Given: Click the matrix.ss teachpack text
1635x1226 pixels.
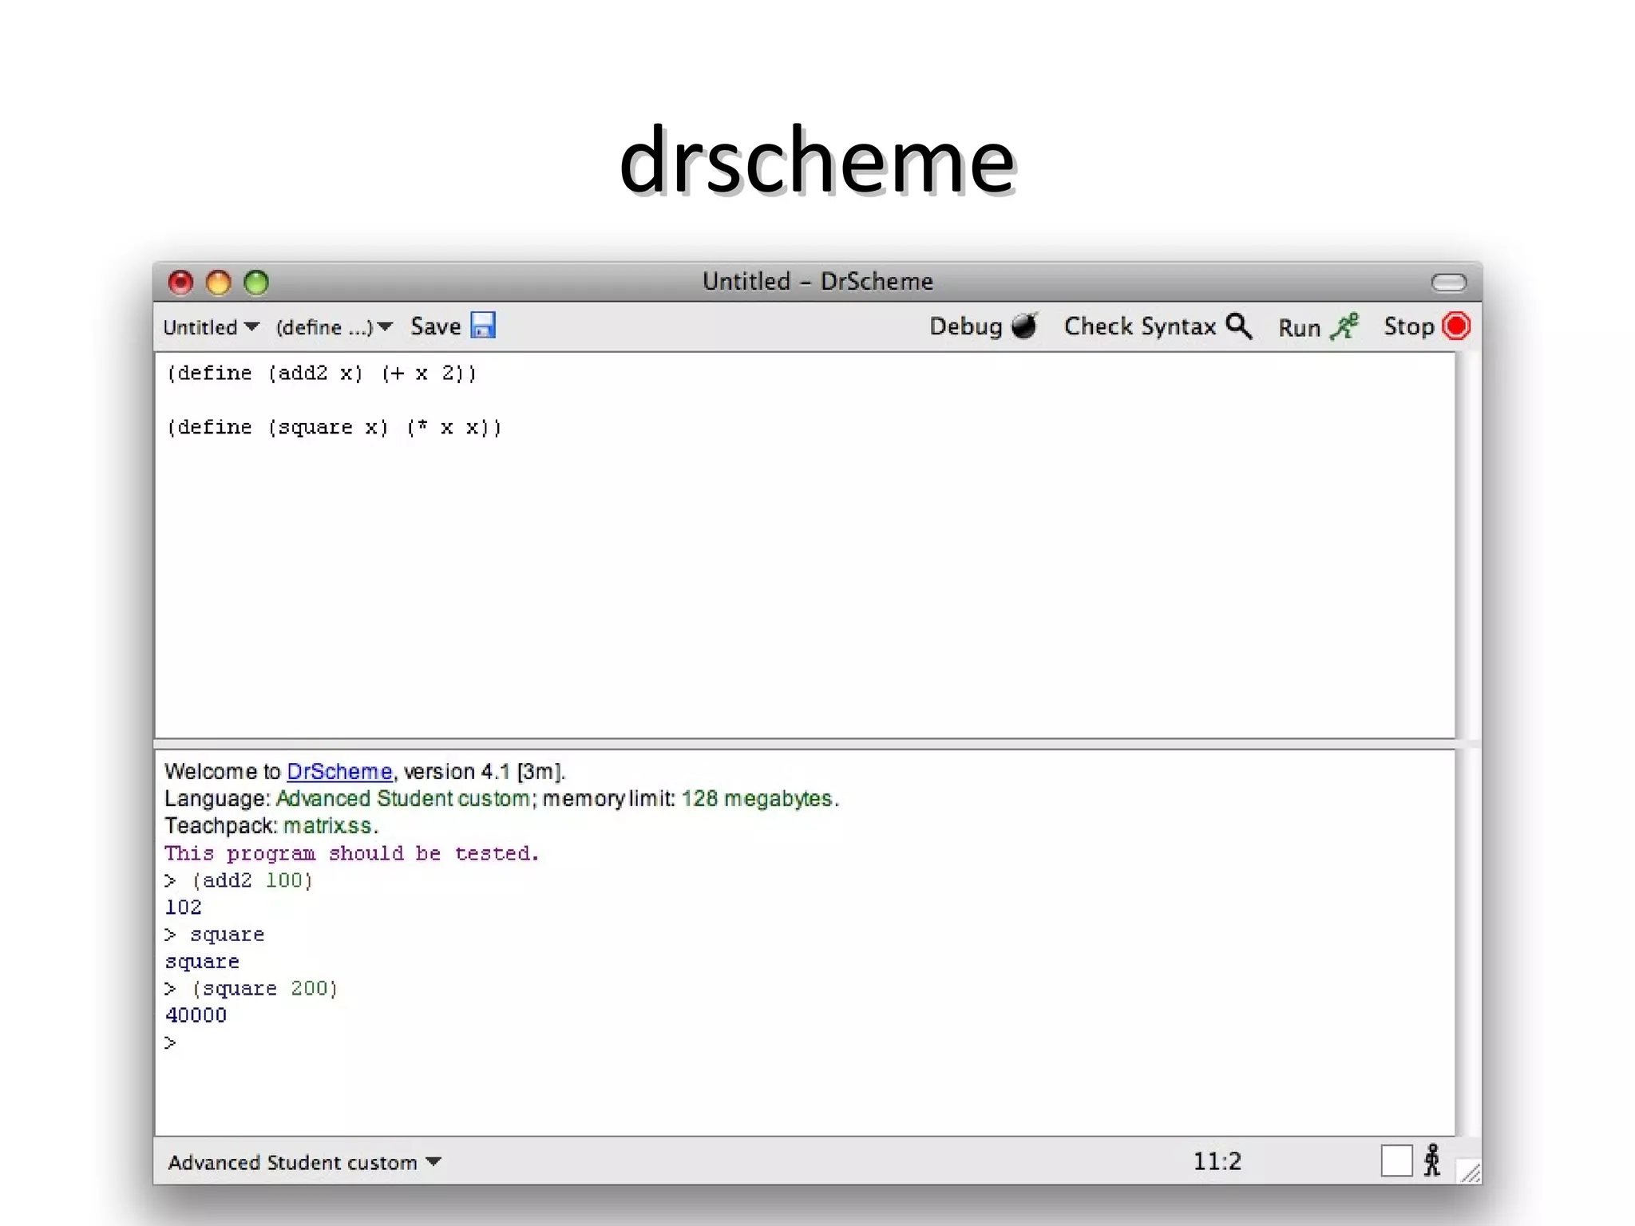Looking at the screenshot, I should coord(327,825).
